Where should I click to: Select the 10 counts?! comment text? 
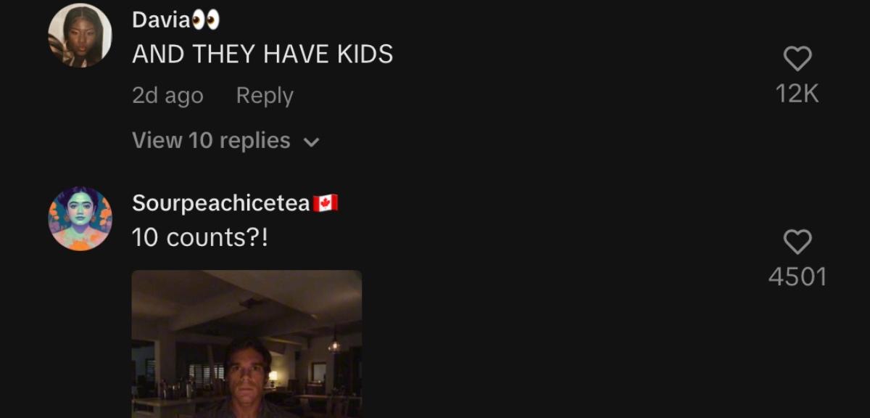200,237
